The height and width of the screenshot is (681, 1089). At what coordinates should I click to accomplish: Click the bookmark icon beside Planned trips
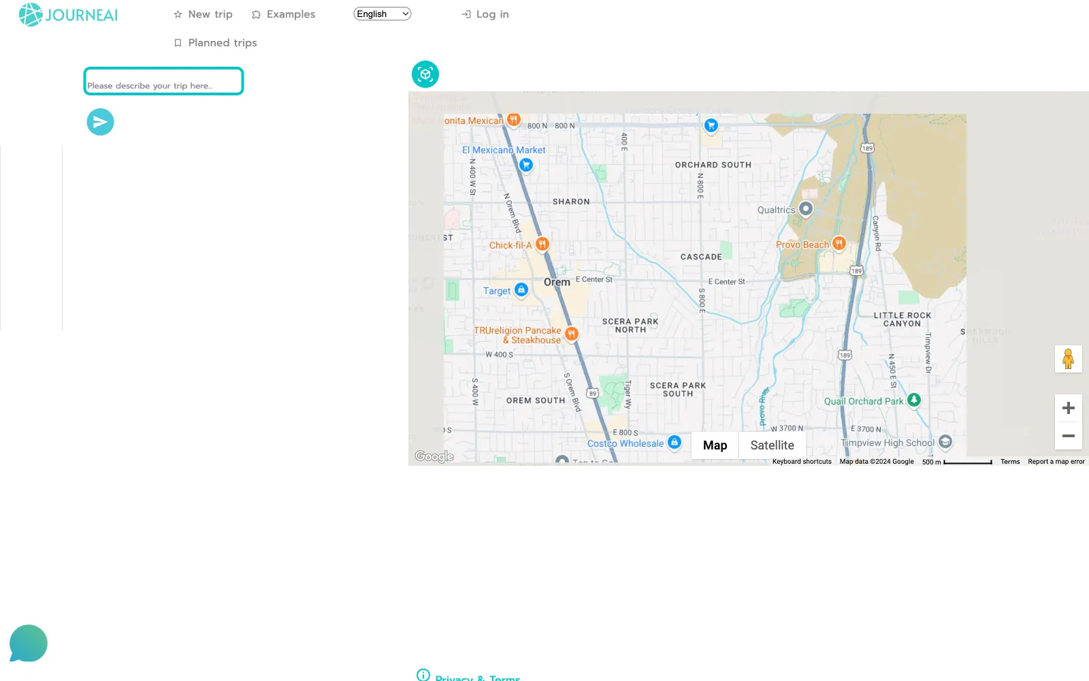click(178, 43)
